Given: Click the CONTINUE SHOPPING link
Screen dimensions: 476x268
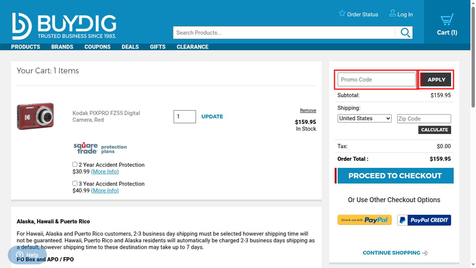Looking at the screenshot, I should 395,253.
